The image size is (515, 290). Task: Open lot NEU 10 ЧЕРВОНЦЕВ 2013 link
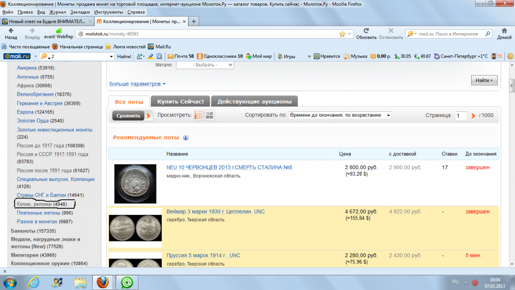(x=229, y=167)
